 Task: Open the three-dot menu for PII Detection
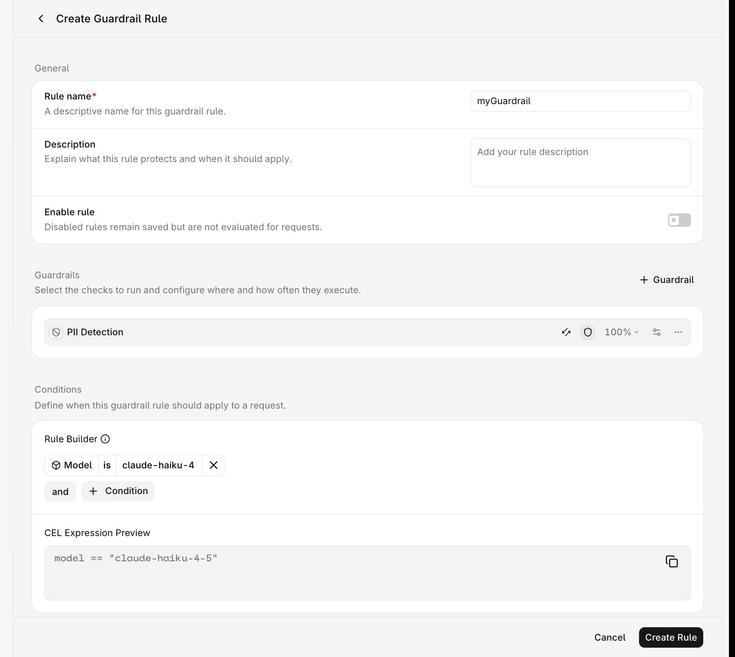[678, 332]
